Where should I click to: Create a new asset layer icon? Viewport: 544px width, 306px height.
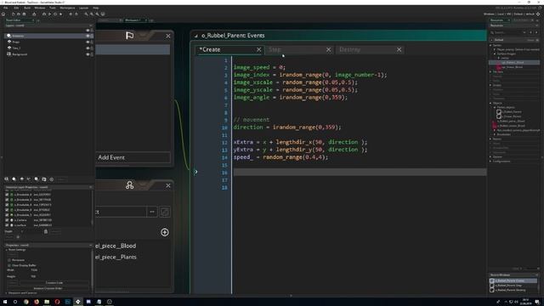pyautogui.click(x=37, y=179)
